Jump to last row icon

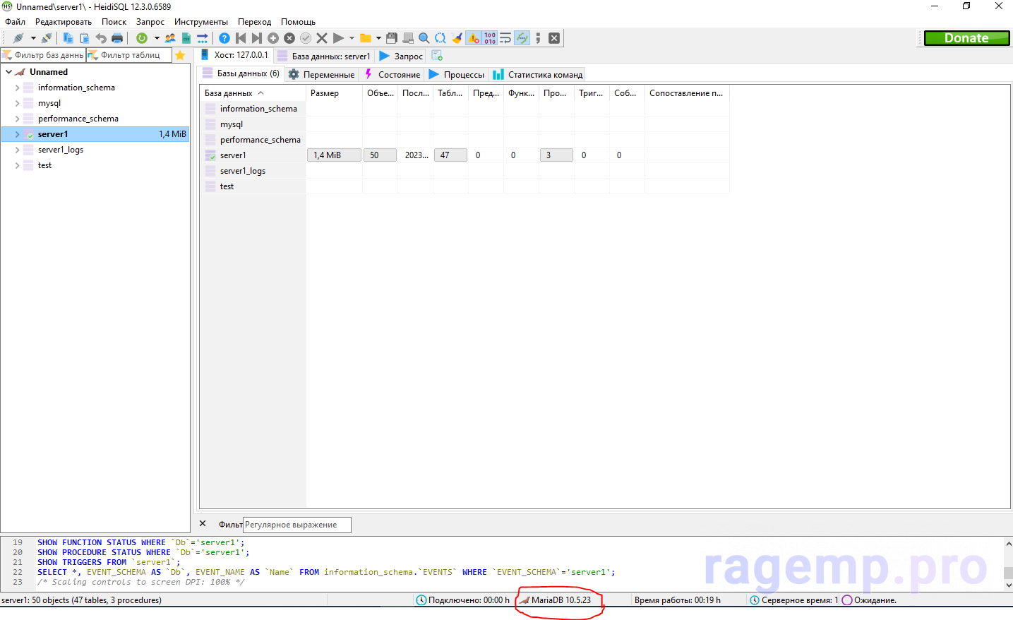[257, 38]
